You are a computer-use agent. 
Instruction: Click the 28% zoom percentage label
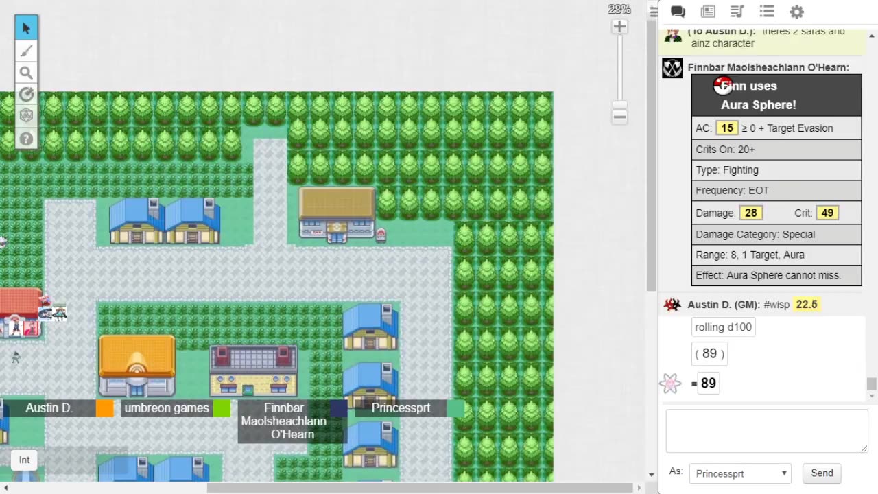619,10
